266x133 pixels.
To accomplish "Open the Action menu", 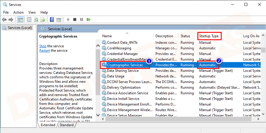I will (18, 12).
